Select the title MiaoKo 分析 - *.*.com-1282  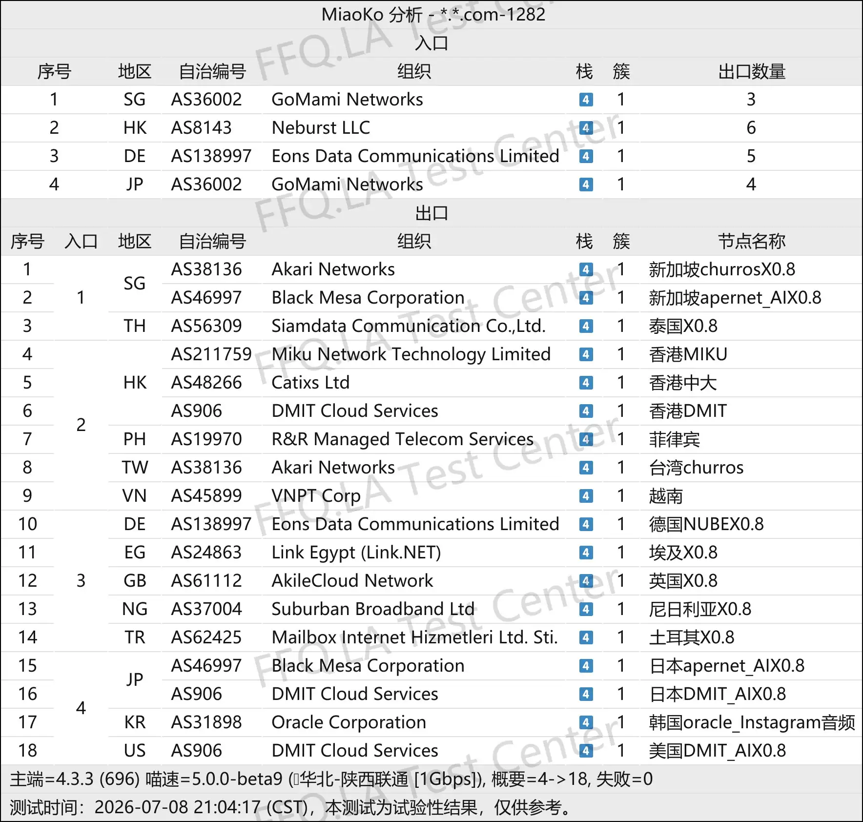433,15
